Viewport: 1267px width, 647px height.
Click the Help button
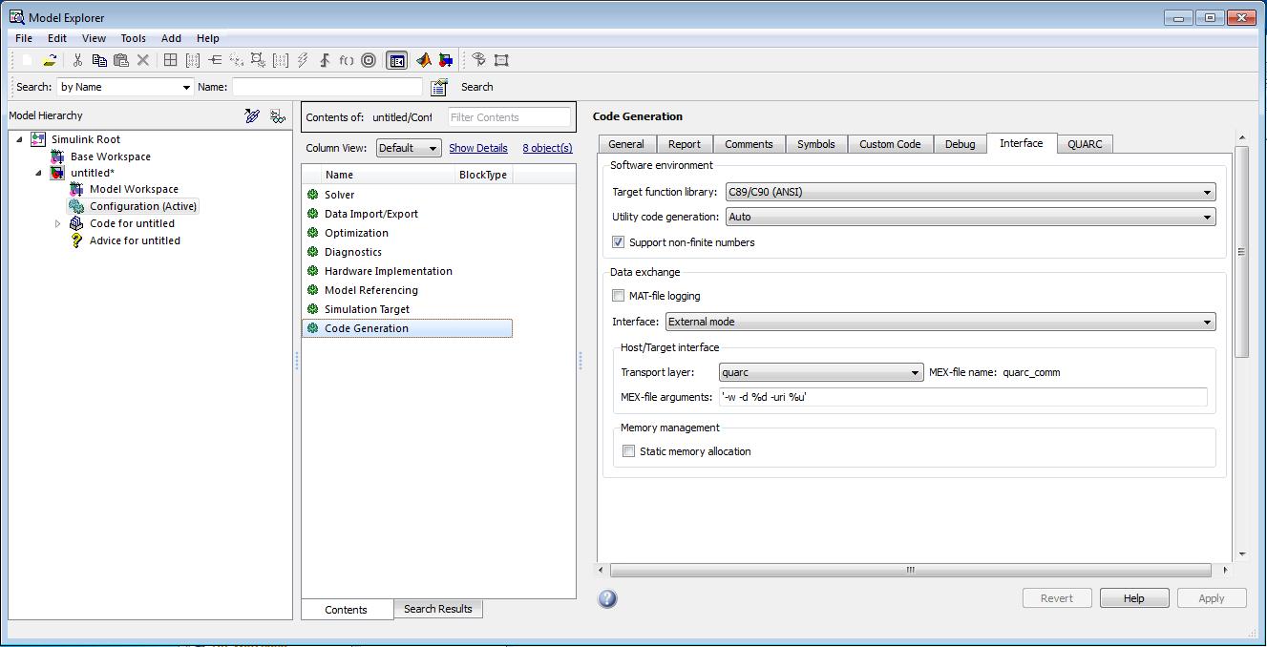[1133, 598]
